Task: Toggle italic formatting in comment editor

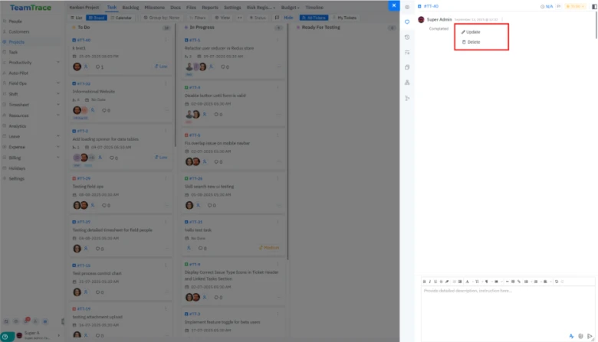Action: (432, 282)
